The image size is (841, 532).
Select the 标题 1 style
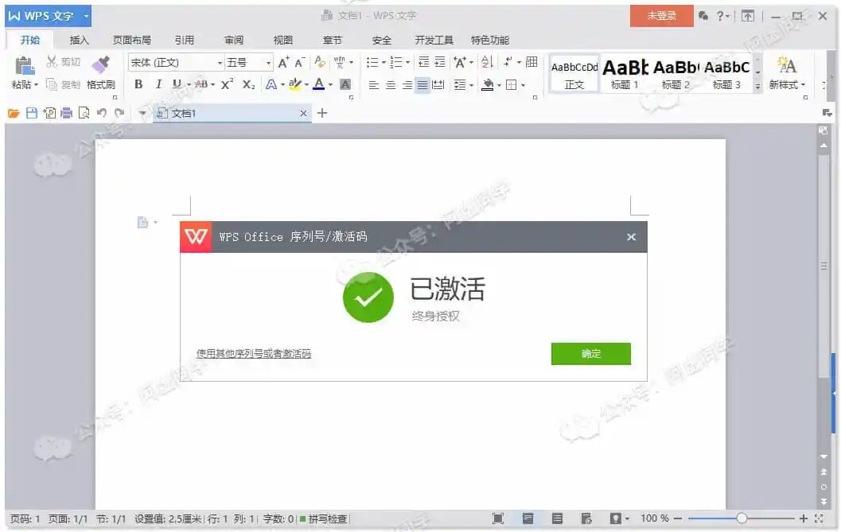click(x=625, y=75)
